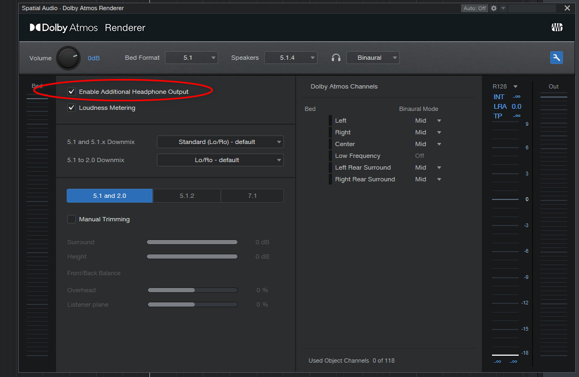Click the headphones icon

coord(336,58)
